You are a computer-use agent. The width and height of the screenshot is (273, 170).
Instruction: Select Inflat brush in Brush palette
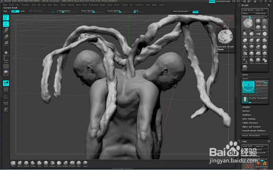pos(258,41)
